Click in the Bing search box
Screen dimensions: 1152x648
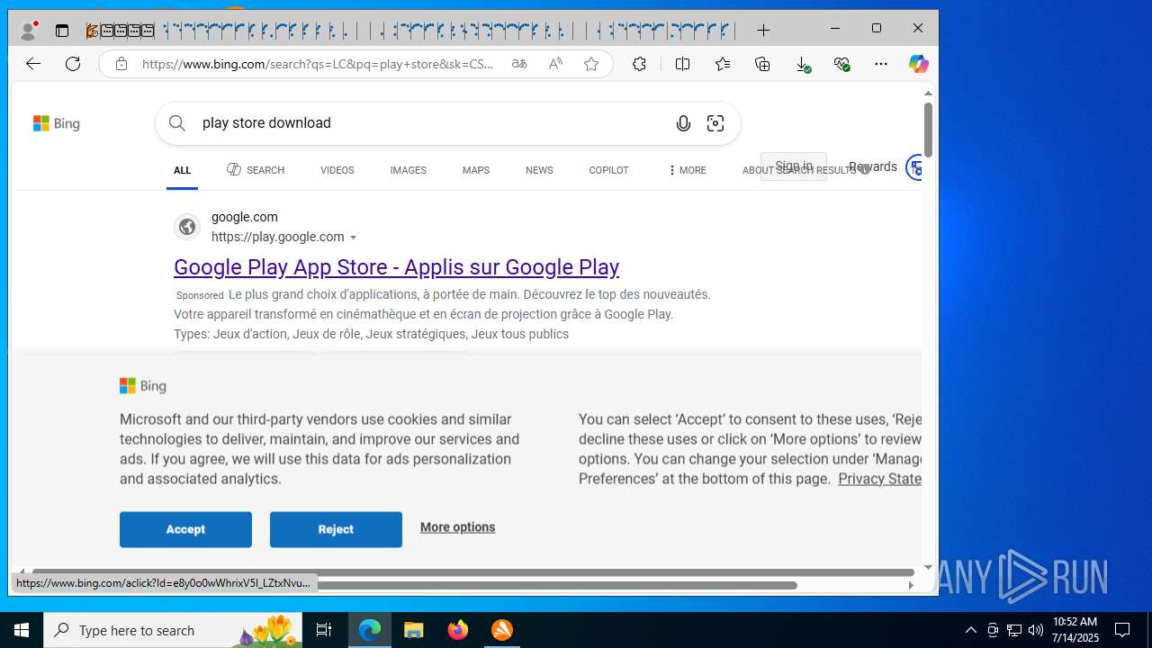tap(432, 123)
